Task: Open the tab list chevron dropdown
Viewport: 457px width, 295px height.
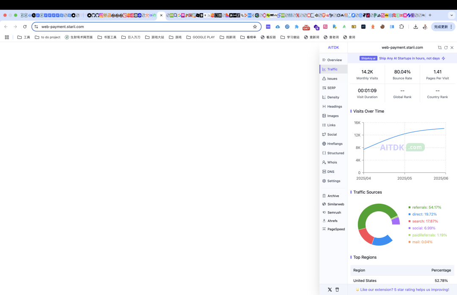Action: [x=452, y=15]
